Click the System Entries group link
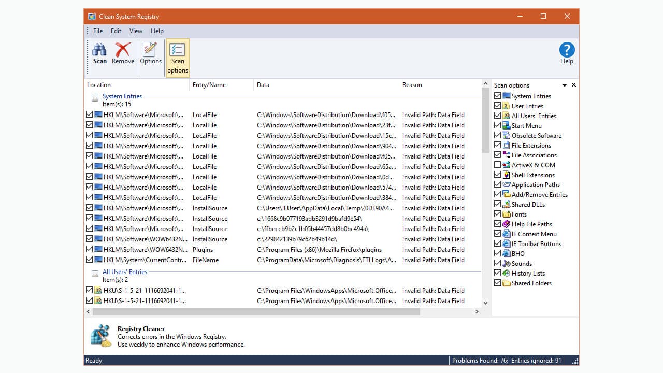 click(122, 96)
